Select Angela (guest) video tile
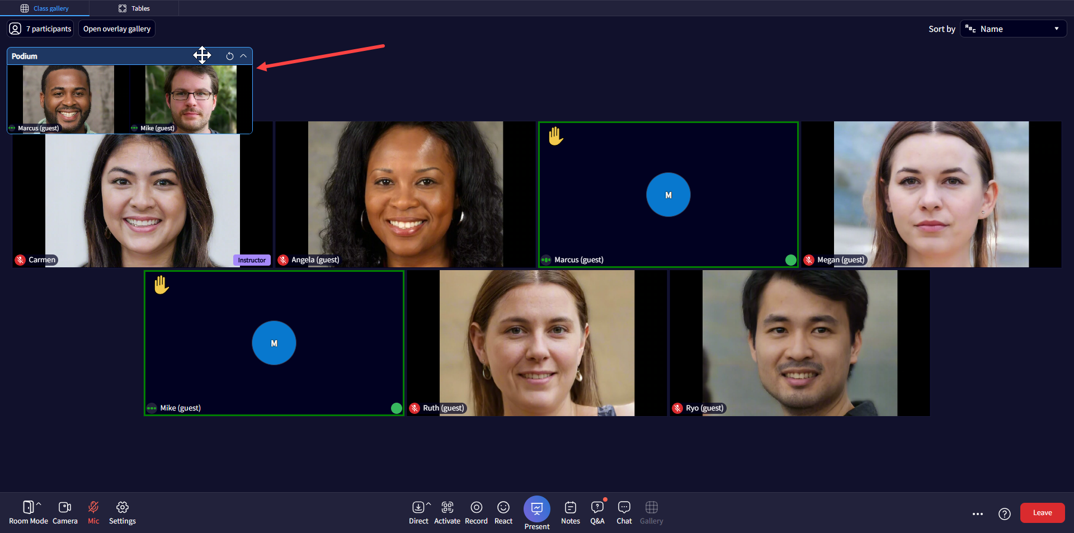The width and height of the screenshot is (1074, 533). (406, 194)
